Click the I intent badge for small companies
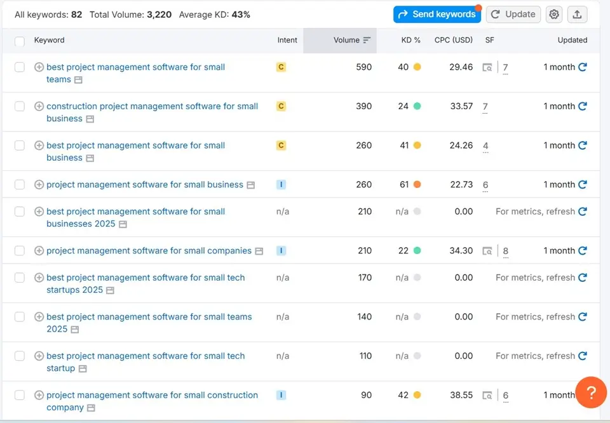610x423 pixels. click(x=281, y=251)
